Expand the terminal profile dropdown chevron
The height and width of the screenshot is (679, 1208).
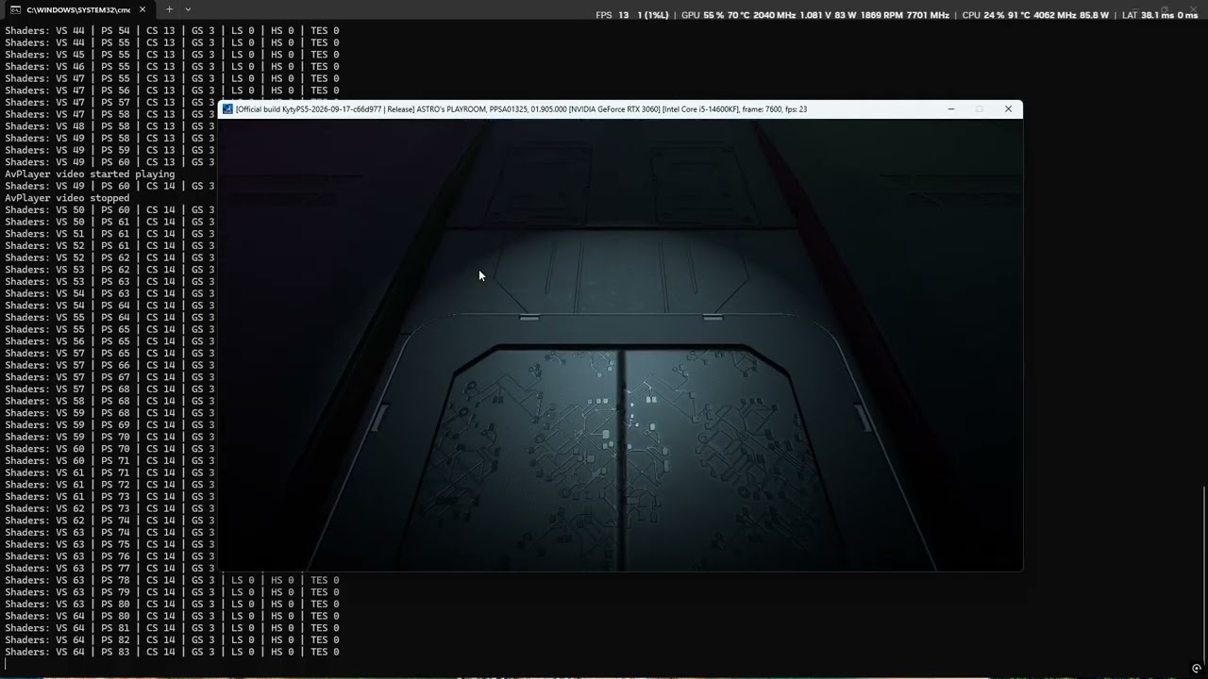click(x=188, y=9)
